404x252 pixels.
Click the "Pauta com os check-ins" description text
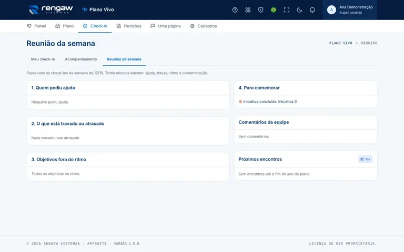click(x=117, y=73)
